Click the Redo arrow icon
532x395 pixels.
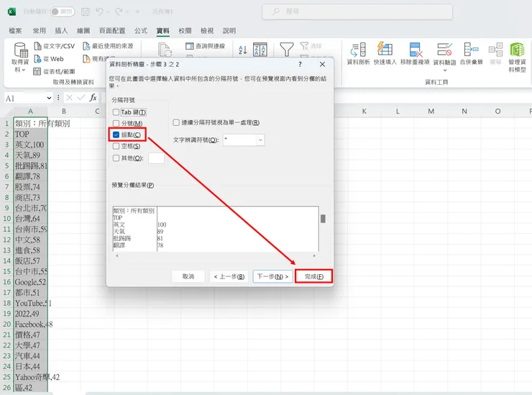(x=119, y=12)
